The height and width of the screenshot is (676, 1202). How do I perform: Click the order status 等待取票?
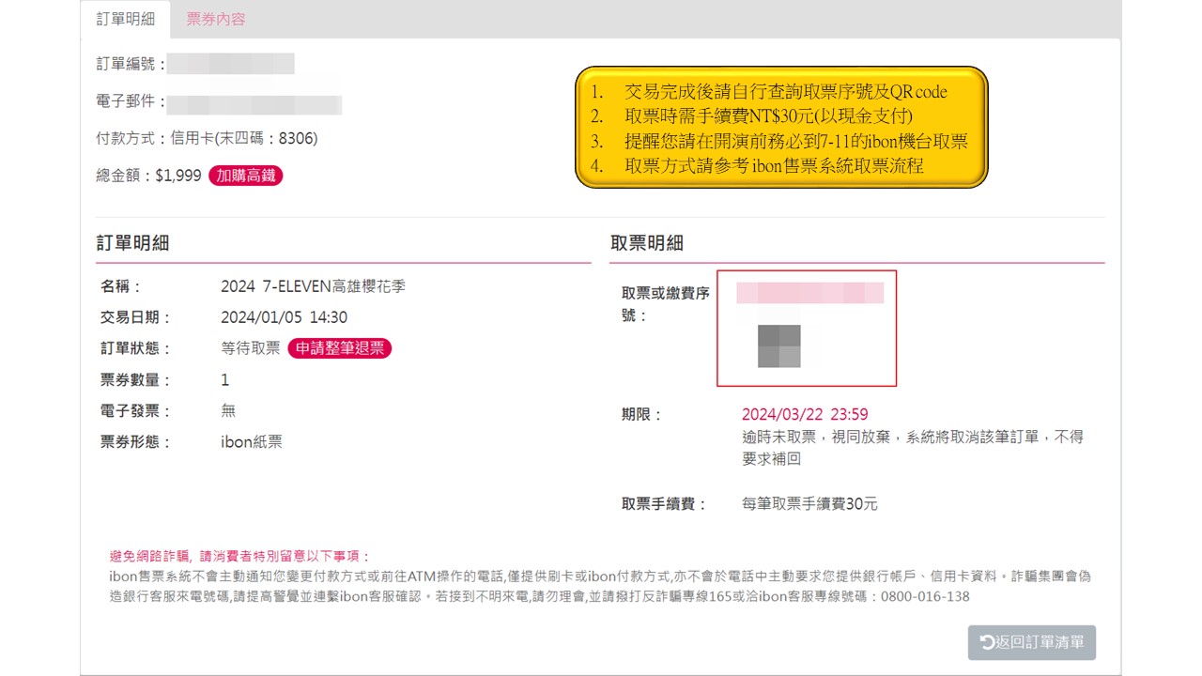point(251,348)
